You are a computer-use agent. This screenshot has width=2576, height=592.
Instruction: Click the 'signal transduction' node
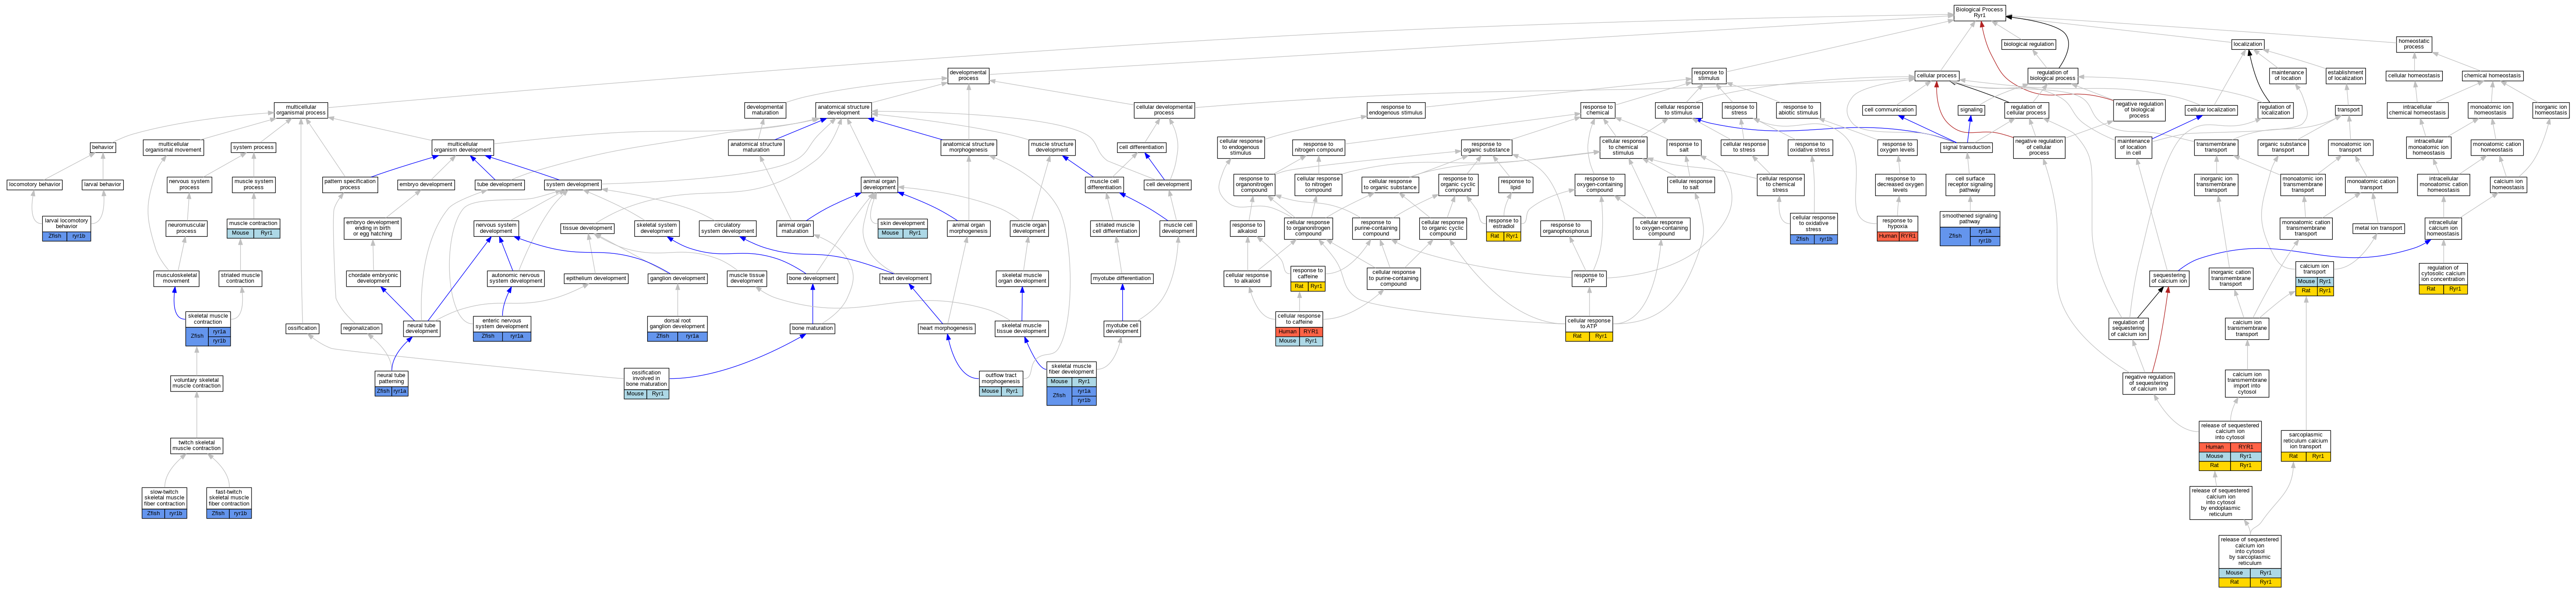tap(1966, 147)
